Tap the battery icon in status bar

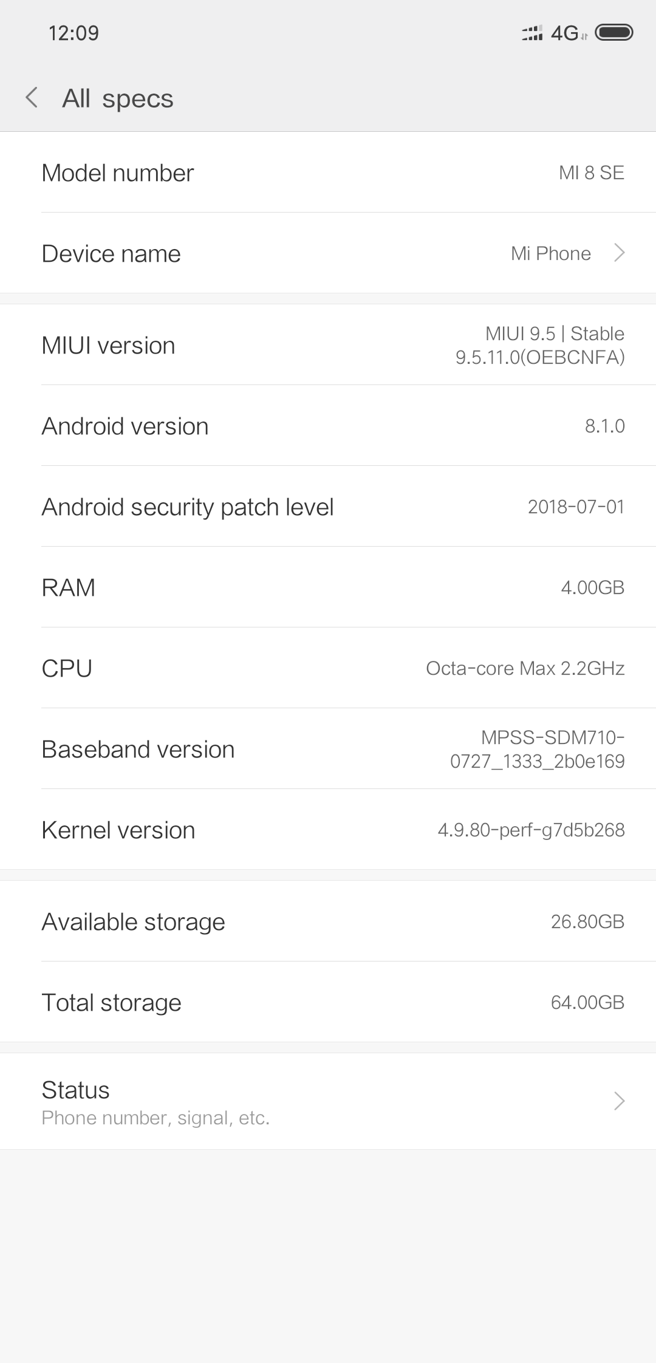coord(614,33)
